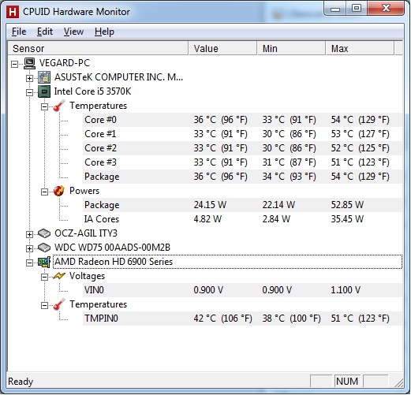
Task: Click the ASUSTeK motherboard icon
Action: pyautogui.click(x=44, y=77)
